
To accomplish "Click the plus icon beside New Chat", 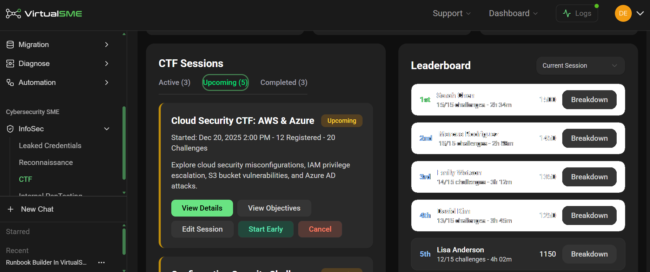I will pos(11,209).
